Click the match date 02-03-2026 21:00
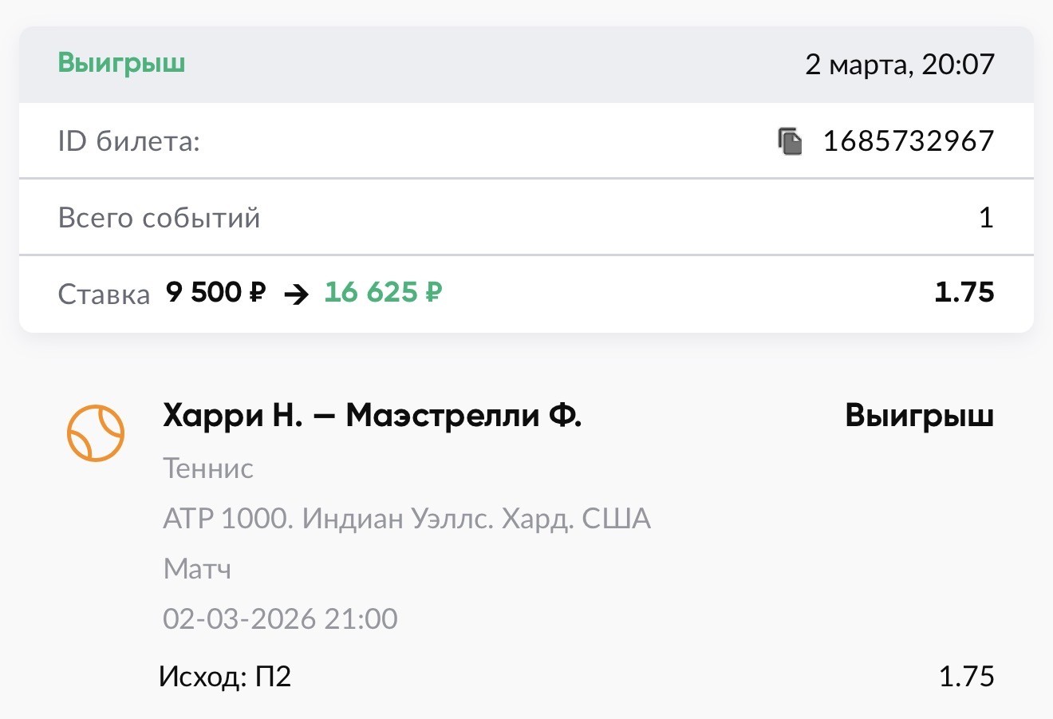This screenshot has height=719, width=1053. 280,618
